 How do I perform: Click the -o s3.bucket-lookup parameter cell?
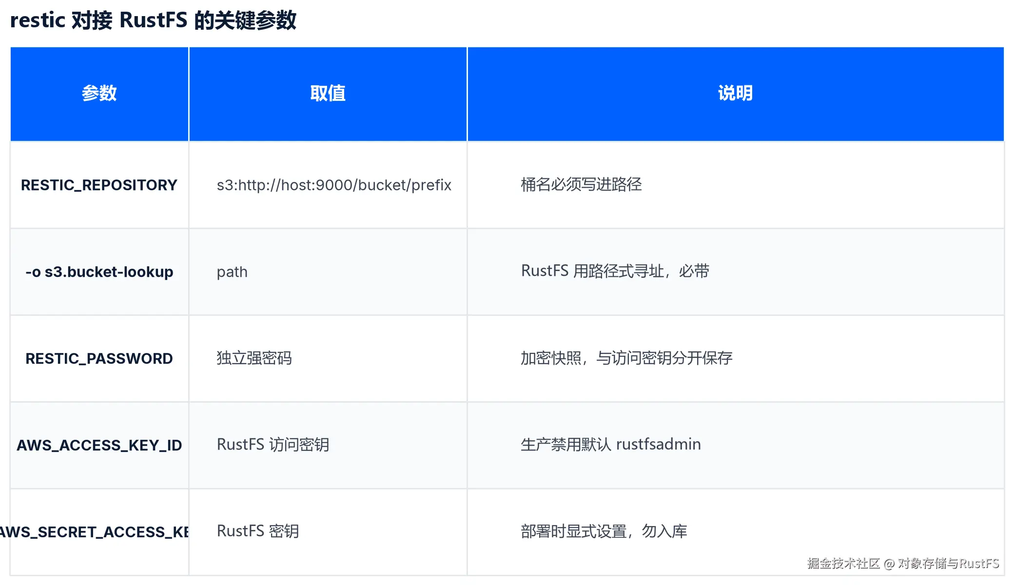tap(99, 272)
